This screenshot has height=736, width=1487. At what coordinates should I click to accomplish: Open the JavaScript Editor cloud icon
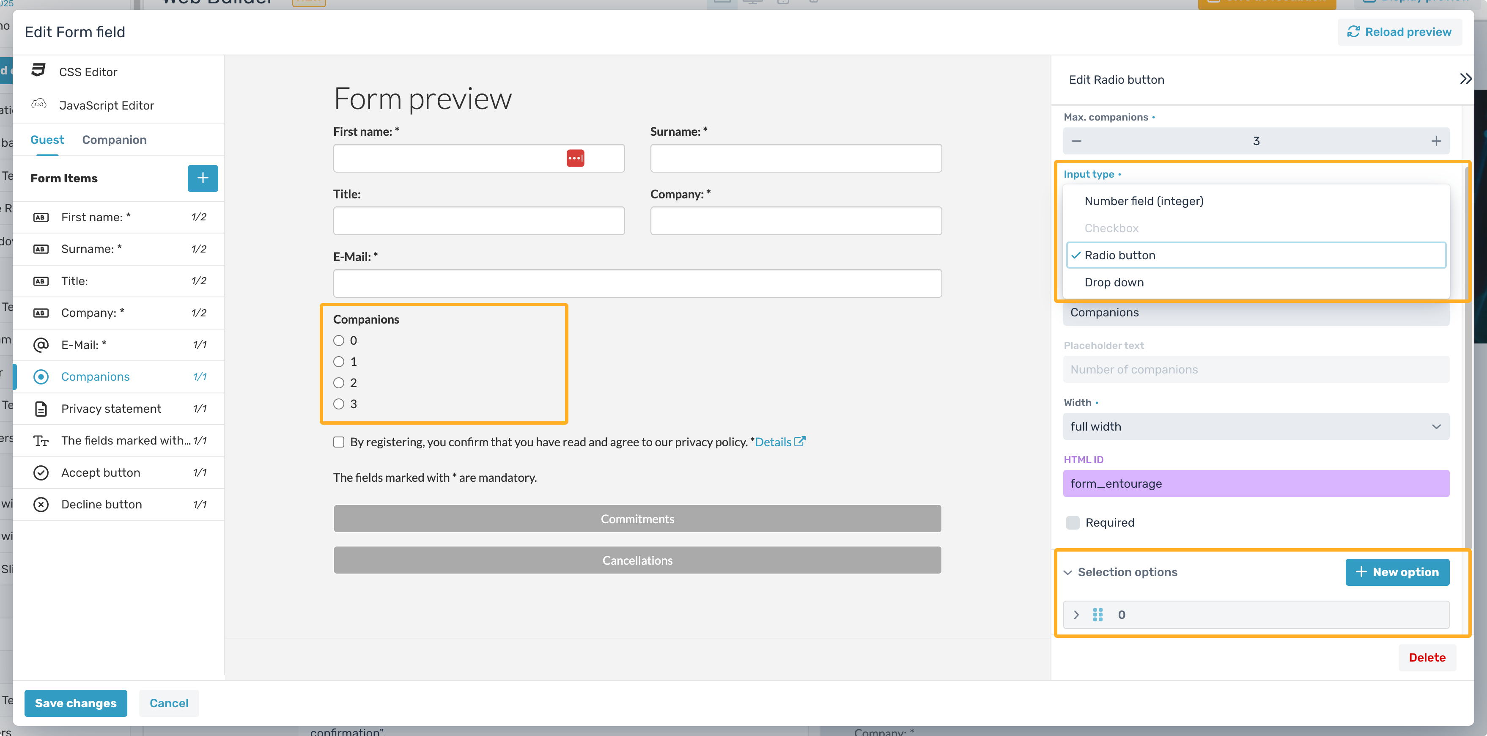click(x=38, y=104)
